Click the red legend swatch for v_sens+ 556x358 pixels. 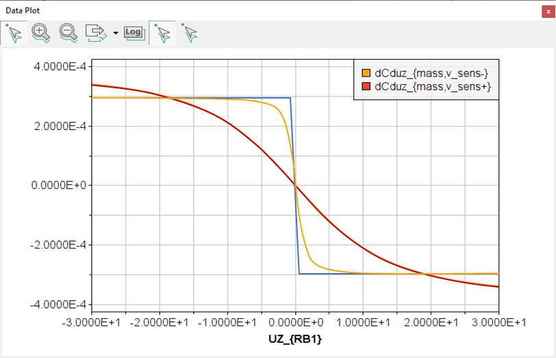pyautogui.click(x=366, y=86)
